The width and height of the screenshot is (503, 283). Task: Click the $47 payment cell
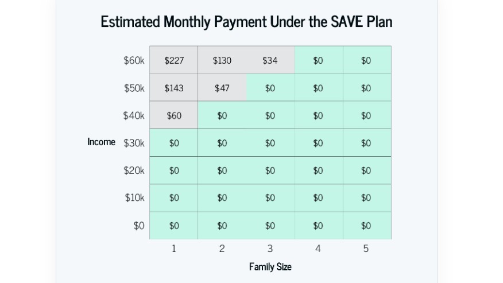point(222,88)
